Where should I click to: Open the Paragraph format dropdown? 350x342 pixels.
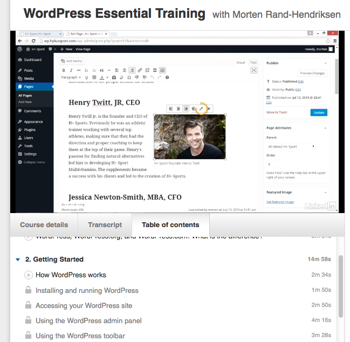71,78
